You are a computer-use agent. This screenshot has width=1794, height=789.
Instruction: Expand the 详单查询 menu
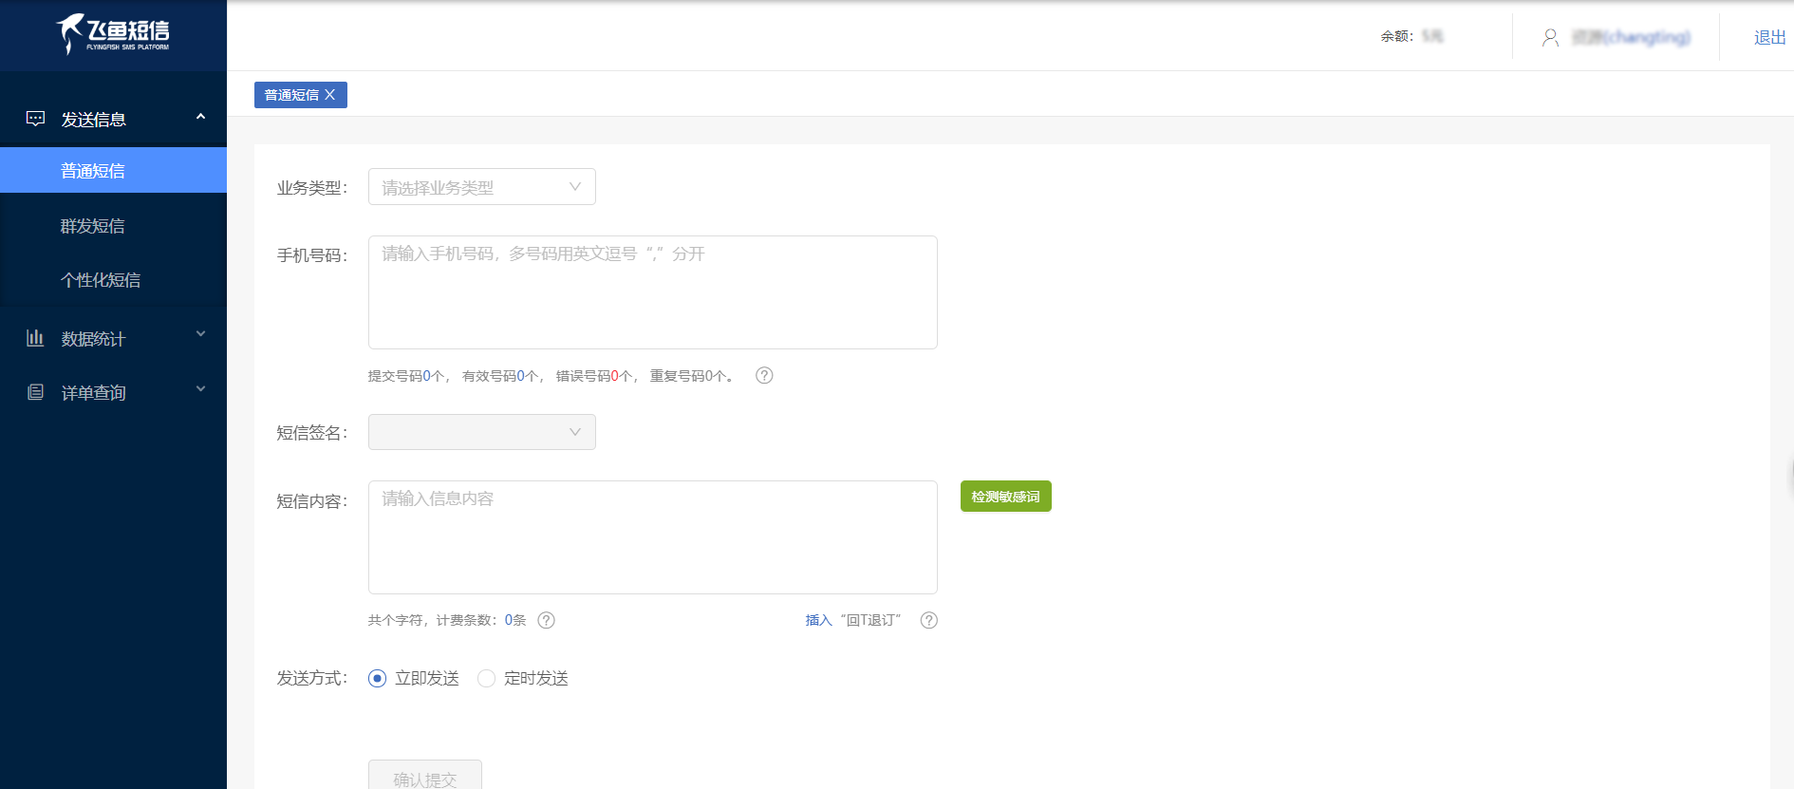tap(113, 392)
